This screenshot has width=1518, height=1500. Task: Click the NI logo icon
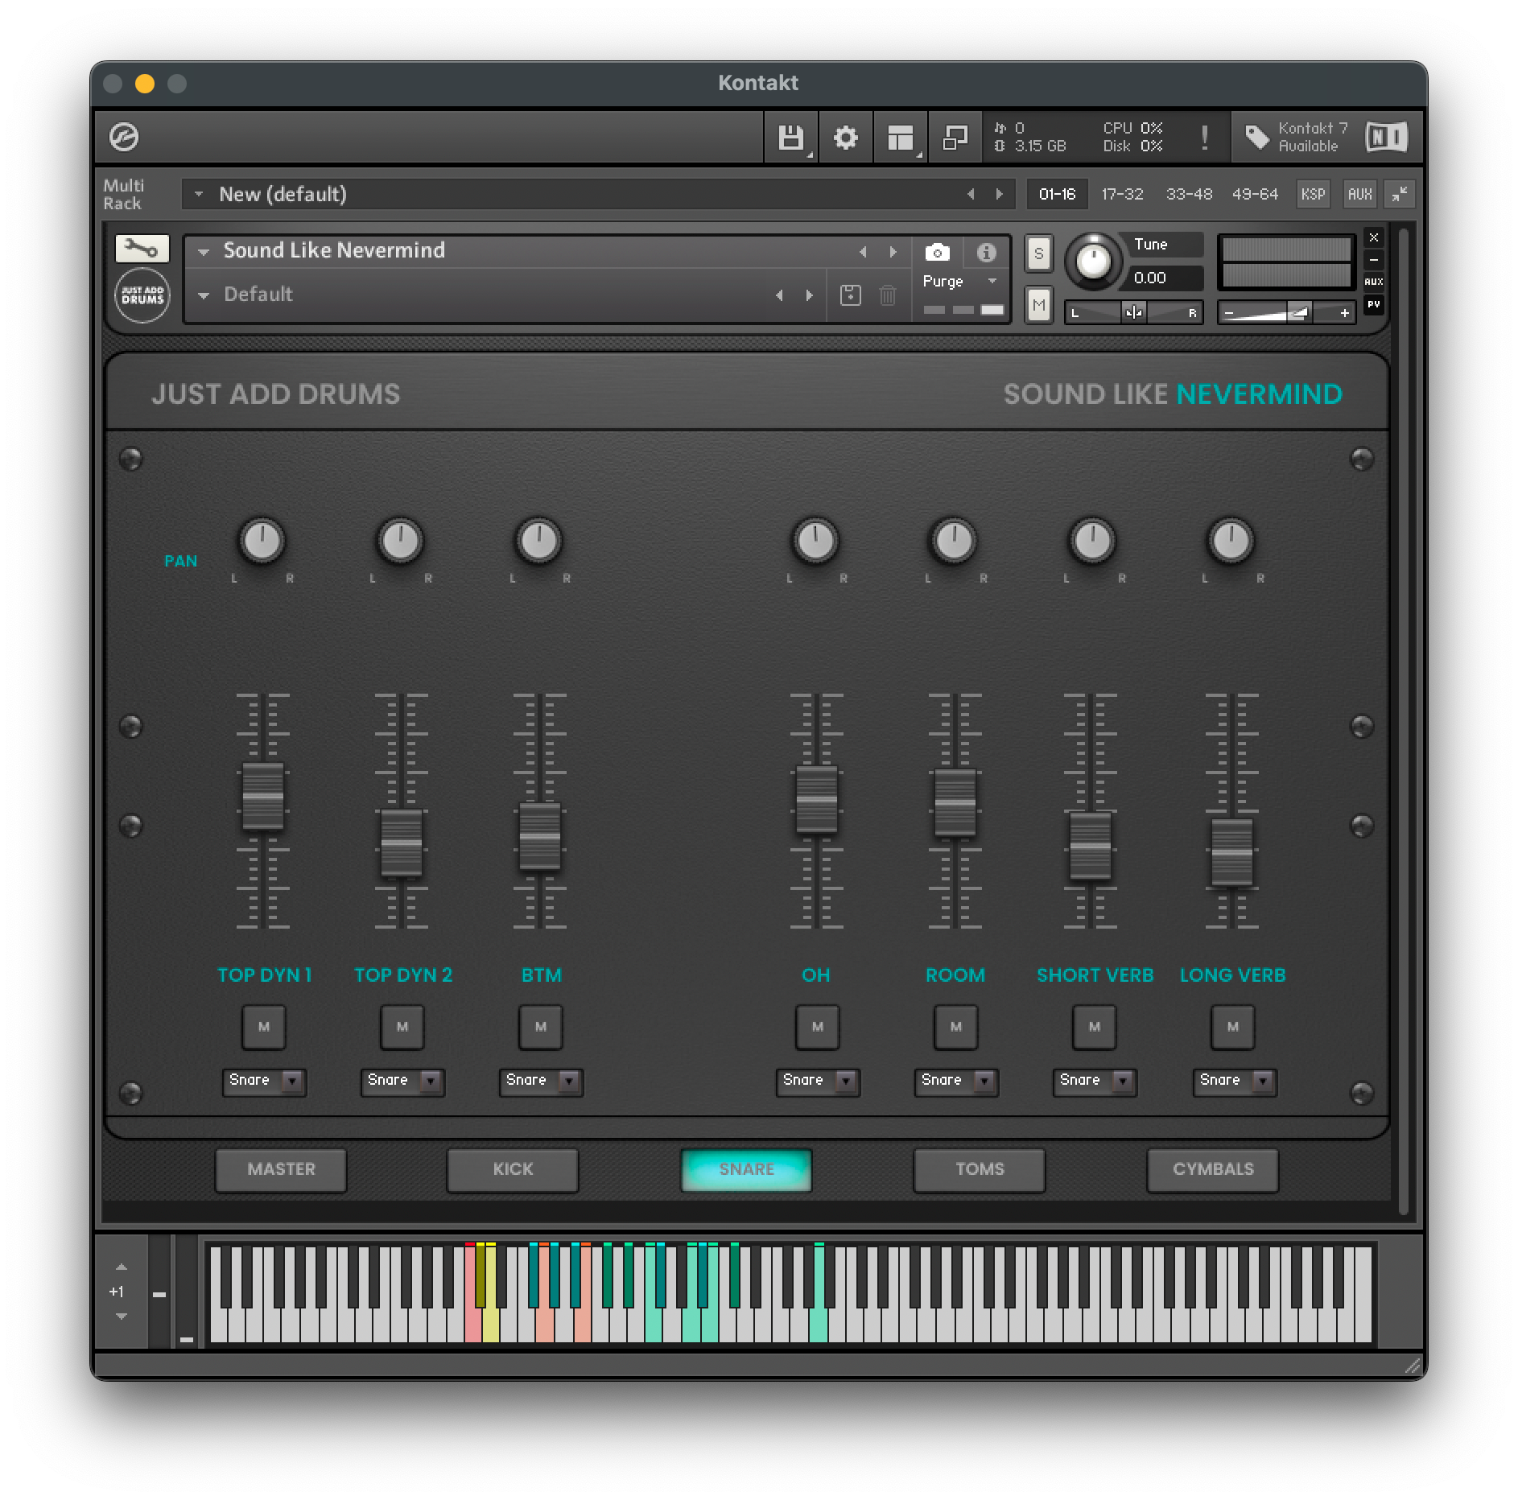(1387, 137)
